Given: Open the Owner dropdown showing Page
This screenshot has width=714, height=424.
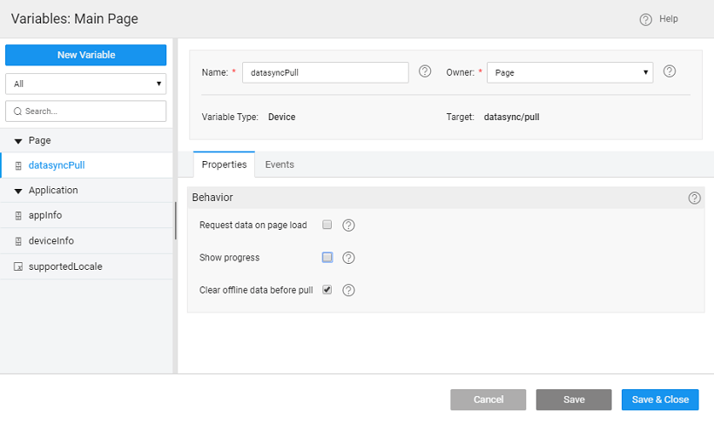Looking at the screenshot, I should pyautogui.click(x=569, y=72).
